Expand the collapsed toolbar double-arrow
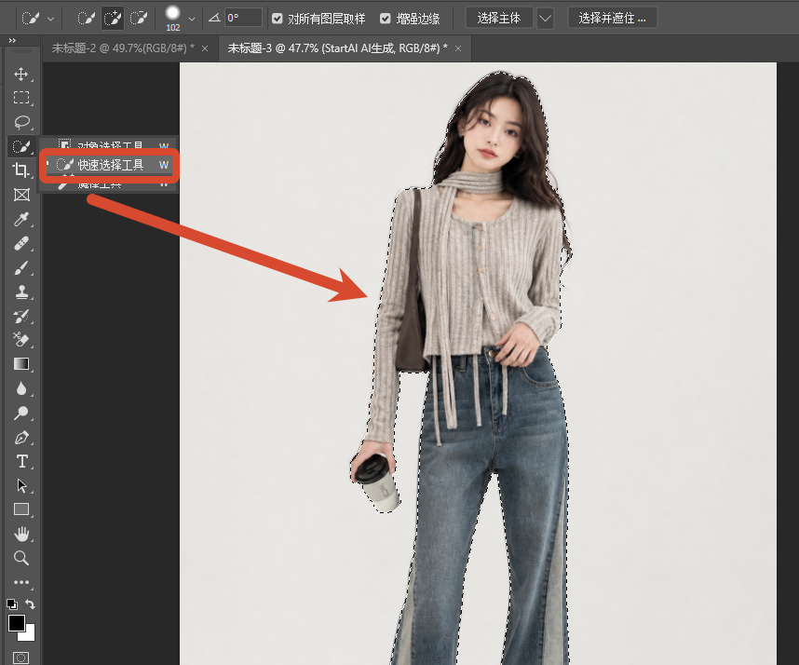The image size is (799, 665). tap(12, 40)
